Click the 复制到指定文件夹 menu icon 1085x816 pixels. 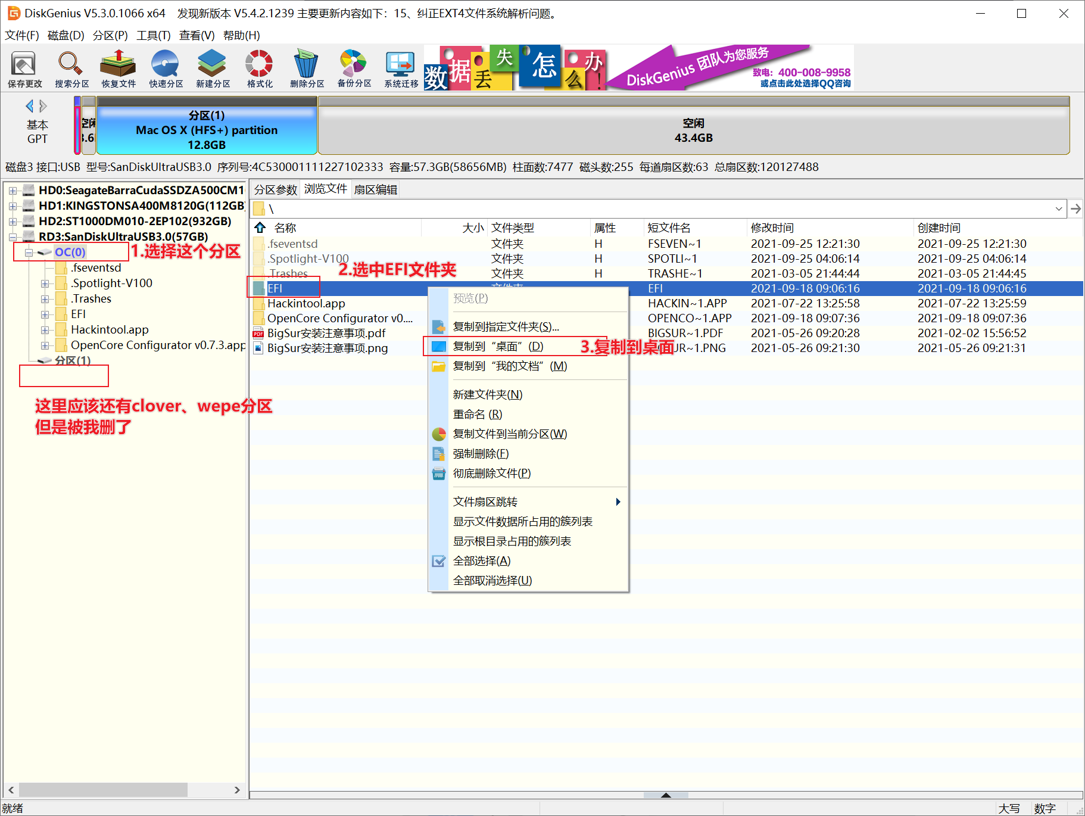click(439, 326)
